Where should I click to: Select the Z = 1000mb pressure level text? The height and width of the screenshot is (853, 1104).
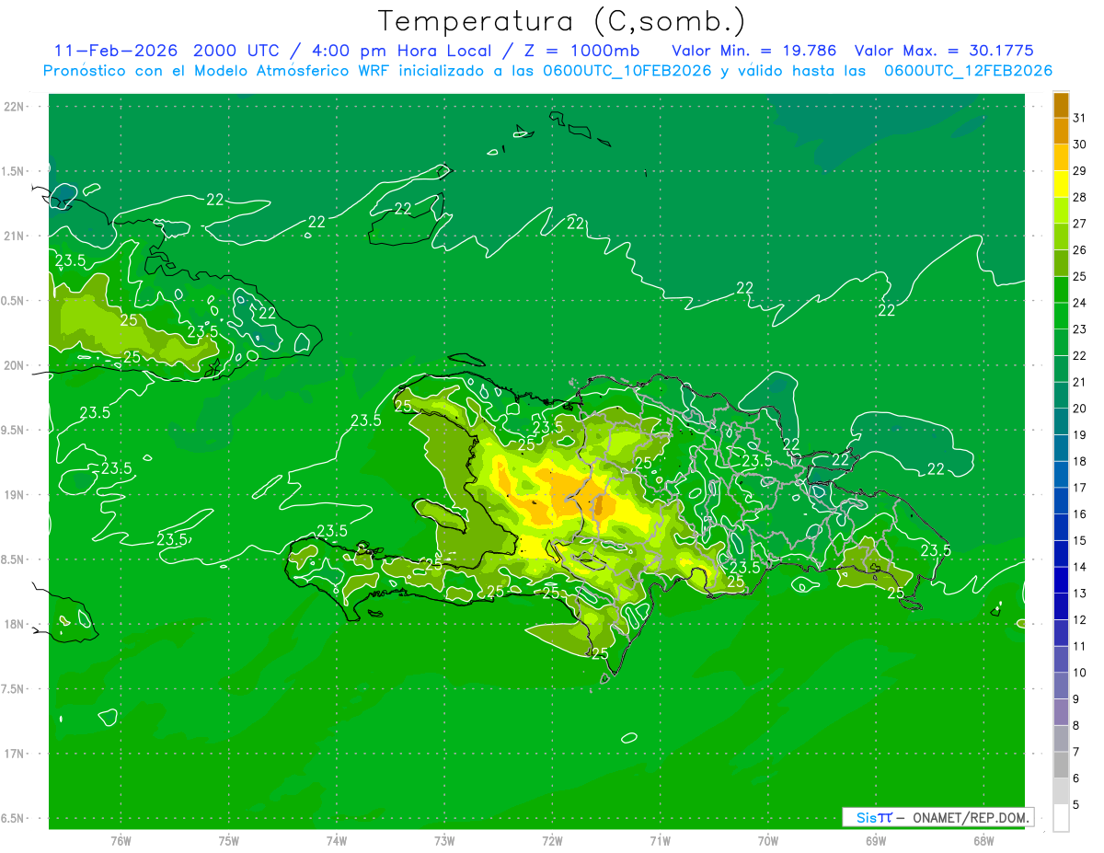(580, 51)
